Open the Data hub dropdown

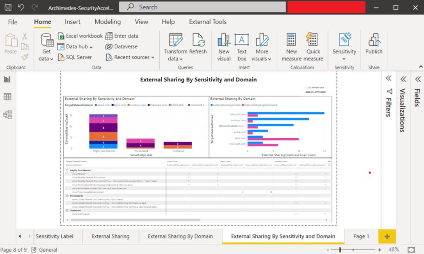point(75,46)
